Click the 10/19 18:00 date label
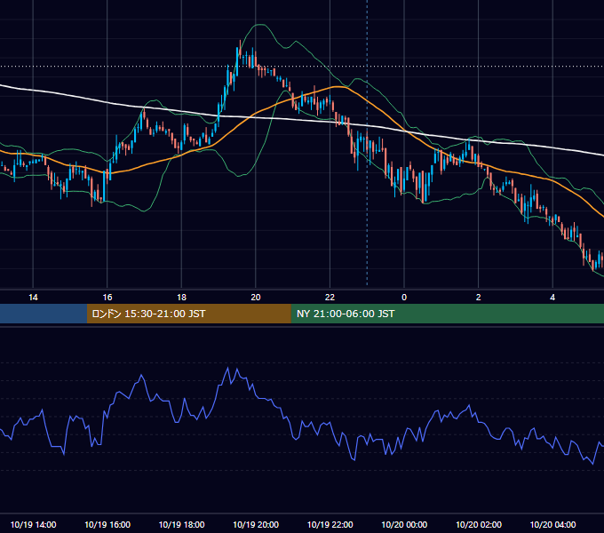Viewport: 604px width, 533px height. (x=181, y=524)
